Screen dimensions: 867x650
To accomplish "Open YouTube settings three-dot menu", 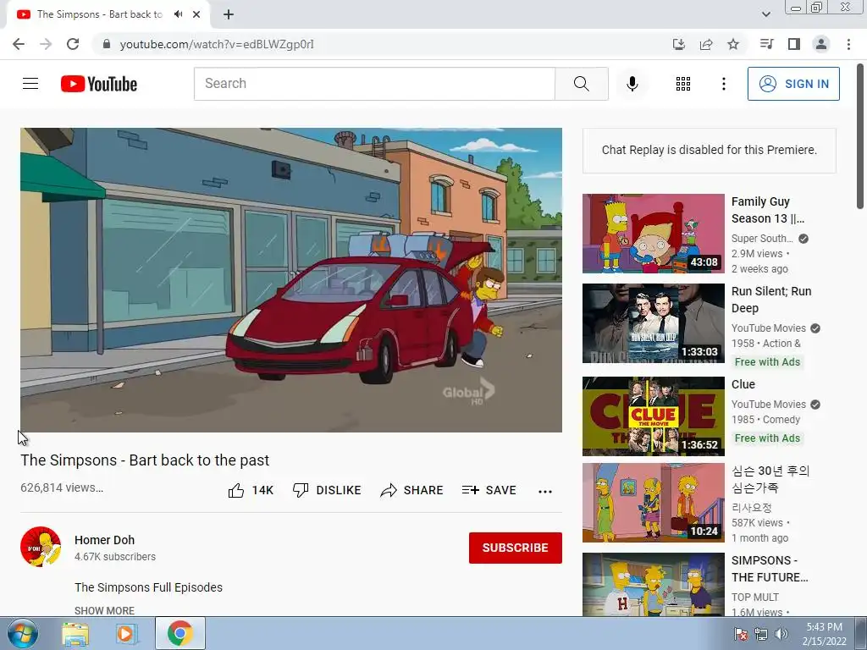I will [x=723, y=84].
